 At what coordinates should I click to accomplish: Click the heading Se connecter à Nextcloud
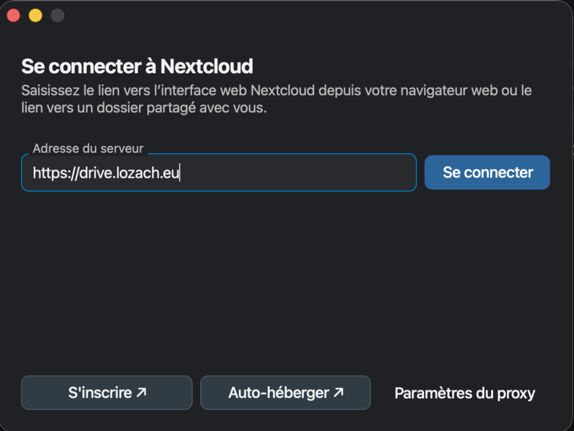pos(137,66)
